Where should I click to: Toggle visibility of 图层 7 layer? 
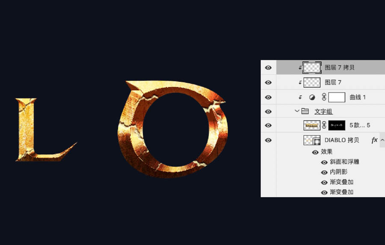(x=268, y=82)
